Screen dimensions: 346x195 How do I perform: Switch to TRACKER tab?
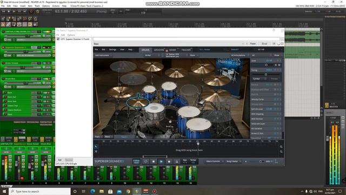[x=186, y=50]
